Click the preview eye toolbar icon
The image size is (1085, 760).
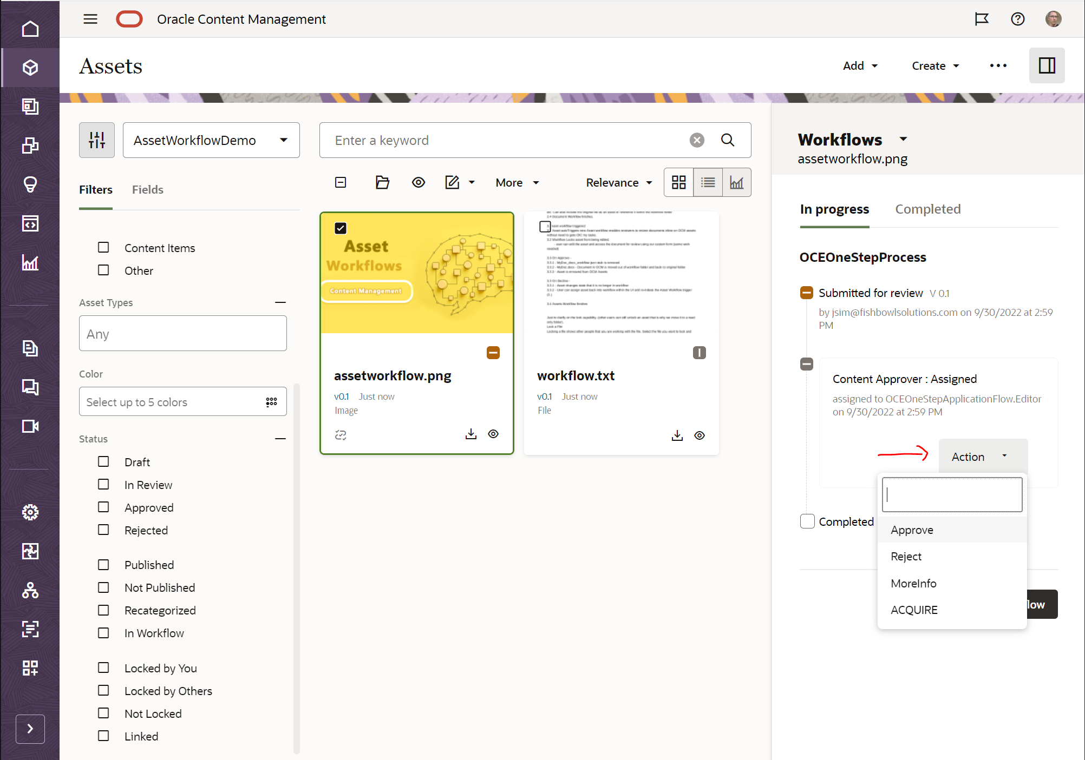click(x=419, y=182)
